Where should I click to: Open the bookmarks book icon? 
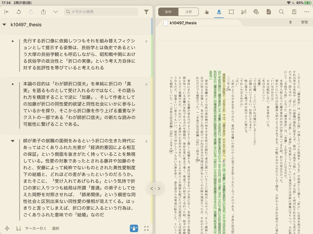coord(294,12)
